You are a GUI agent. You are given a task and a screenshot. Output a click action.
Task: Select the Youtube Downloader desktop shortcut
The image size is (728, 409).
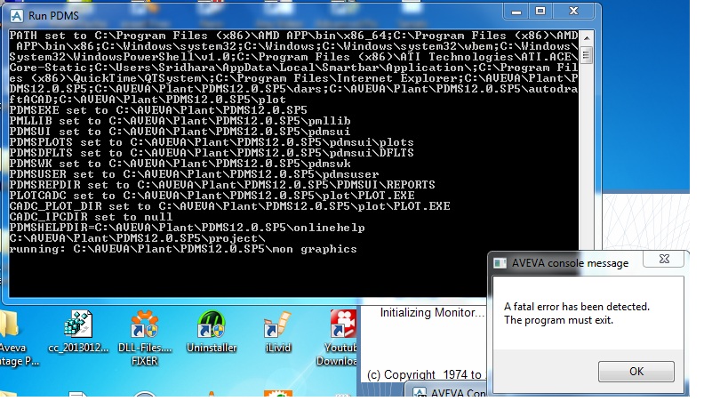pyautogui.click(x=339, y=339)
